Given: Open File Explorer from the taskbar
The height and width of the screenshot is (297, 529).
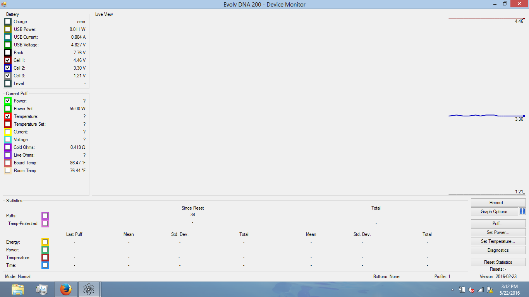Looking at the screenshot, I should tap(18, 289).
